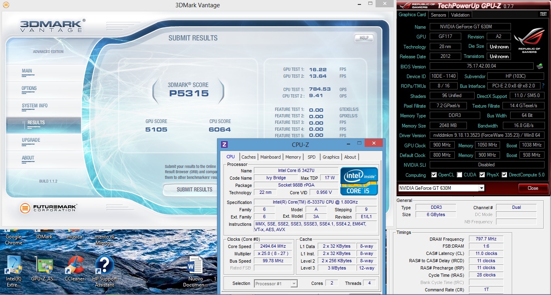Click the Specification field in CPU-Z

315,202
